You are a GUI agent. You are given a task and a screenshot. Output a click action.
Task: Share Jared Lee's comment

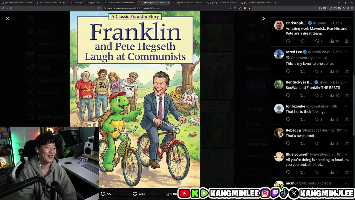tap(347, 71)
